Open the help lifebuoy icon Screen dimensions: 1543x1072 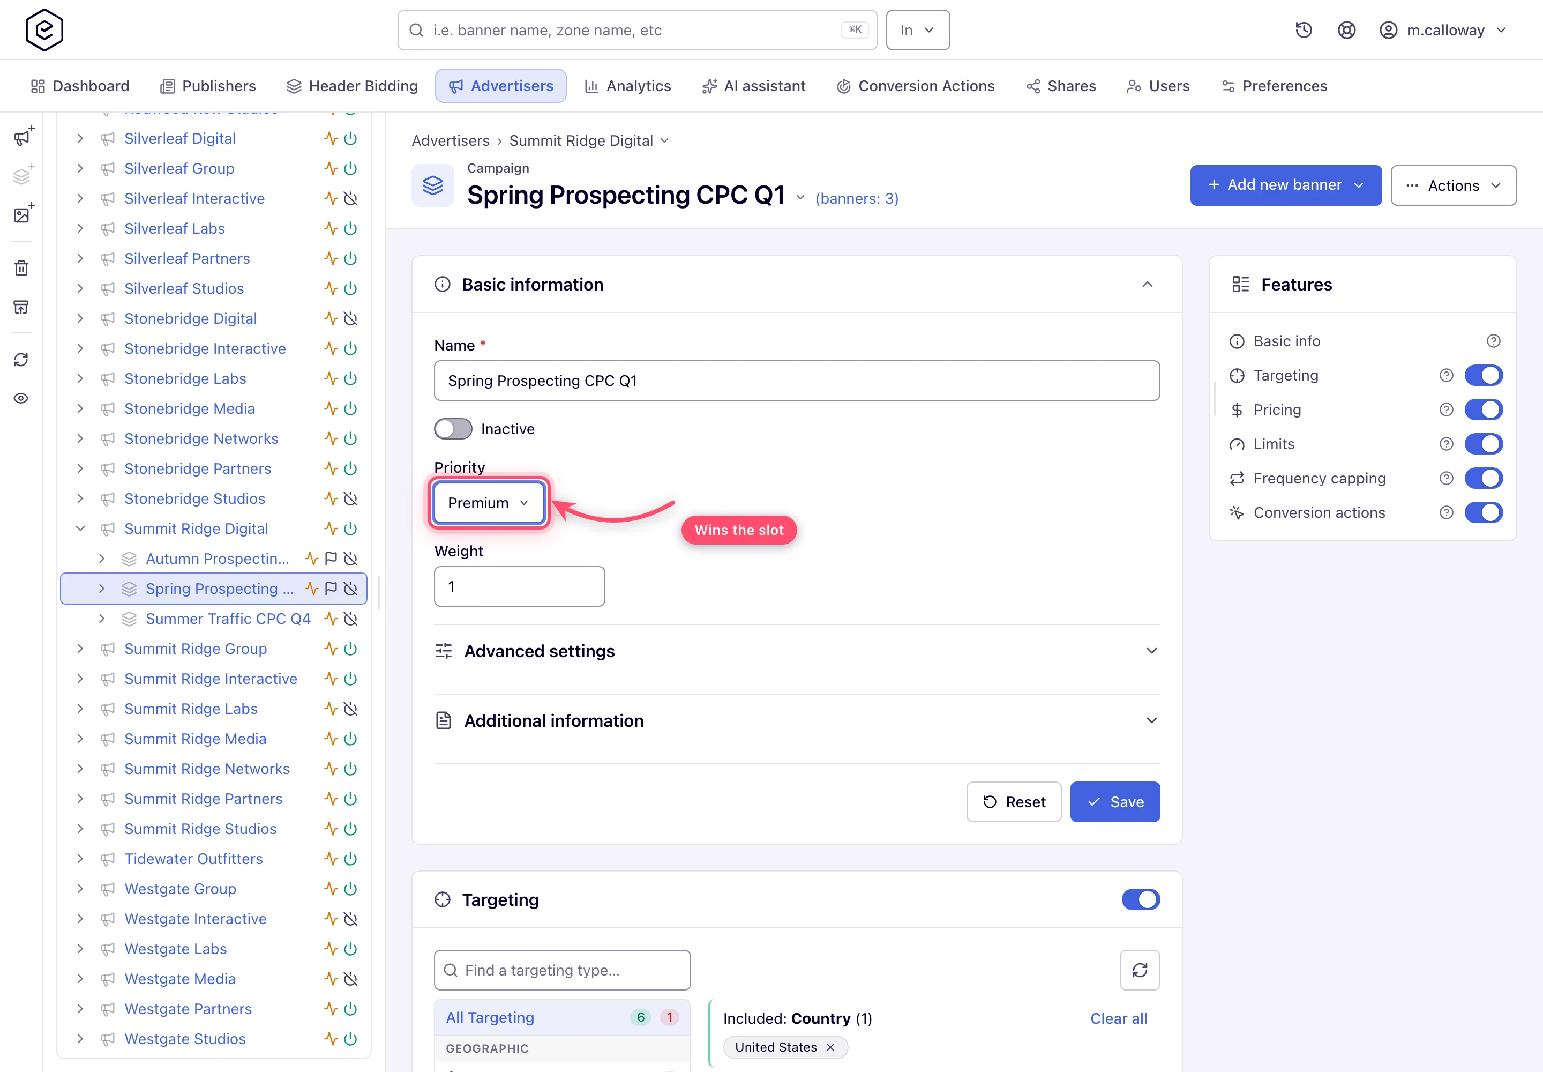1346,30
